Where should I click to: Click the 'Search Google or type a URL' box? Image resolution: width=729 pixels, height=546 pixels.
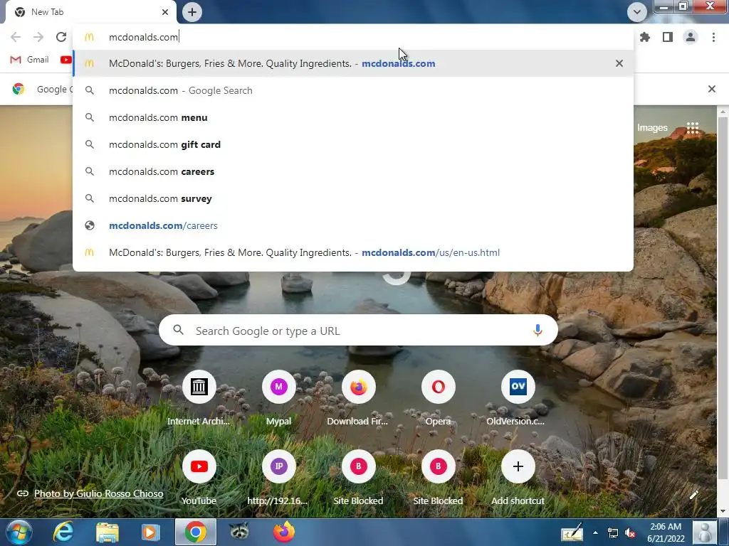pyautogui.click(x=358, y=331)
